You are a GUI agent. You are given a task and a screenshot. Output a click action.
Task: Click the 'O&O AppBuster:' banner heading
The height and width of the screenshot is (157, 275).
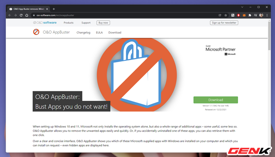tap(57, 97)
